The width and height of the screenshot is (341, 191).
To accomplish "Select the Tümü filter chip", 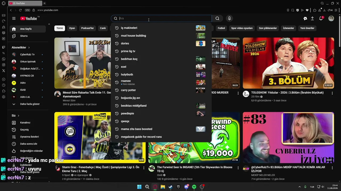I will (x=60, y=28).
